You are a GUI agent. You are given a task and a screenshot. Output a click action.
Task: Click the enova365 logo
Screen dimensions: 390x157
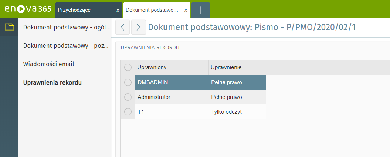point(28,9)
